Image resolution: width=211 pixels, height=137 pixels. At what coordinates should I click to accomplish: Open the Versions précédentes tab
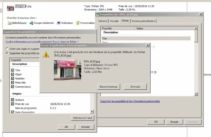pos(143,21)
